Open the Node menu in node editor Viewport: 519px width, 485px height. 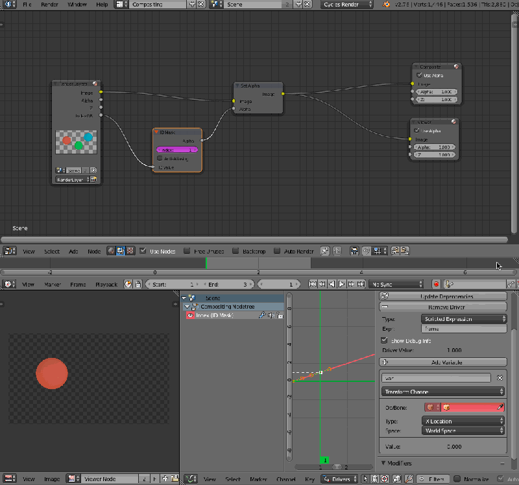(94, 252)
